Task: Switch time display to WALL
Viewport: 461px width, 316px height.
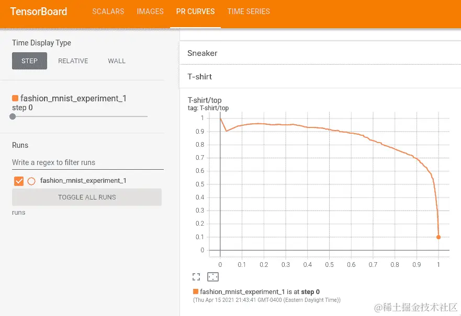Action: [116, 61]
